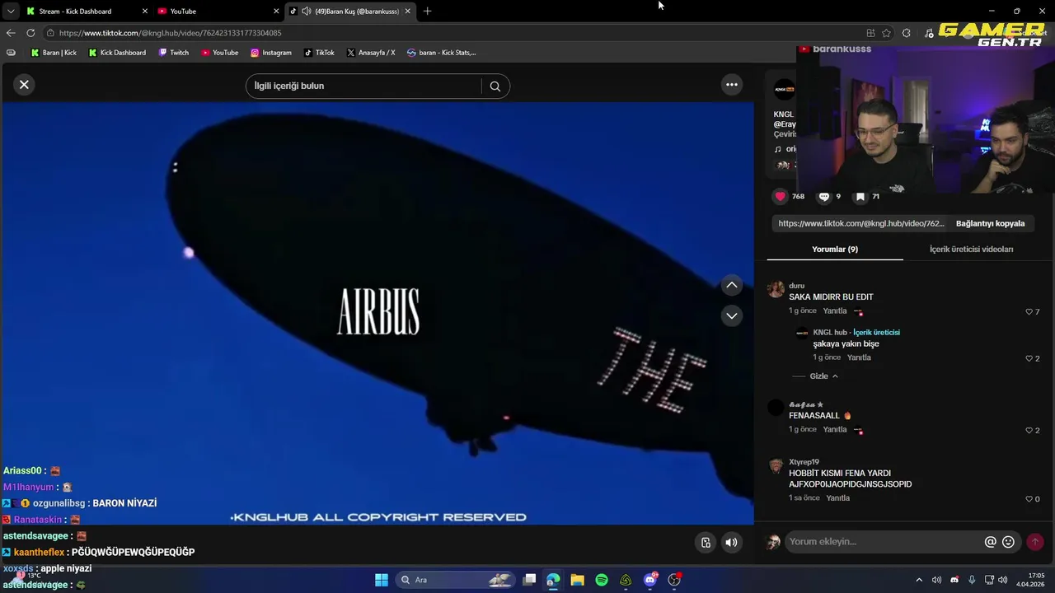The image size is (1055, 593).
Task: Reload the page with refresh icon
Action: tap(30, 33)
